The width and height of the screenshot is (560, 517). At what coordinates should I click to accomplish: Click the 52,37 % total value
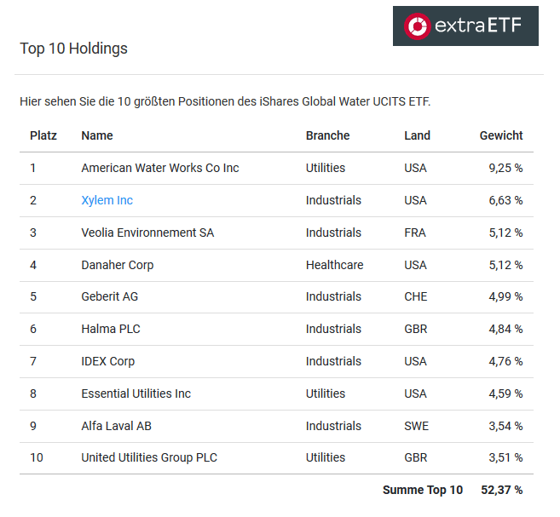click(502, 490)
